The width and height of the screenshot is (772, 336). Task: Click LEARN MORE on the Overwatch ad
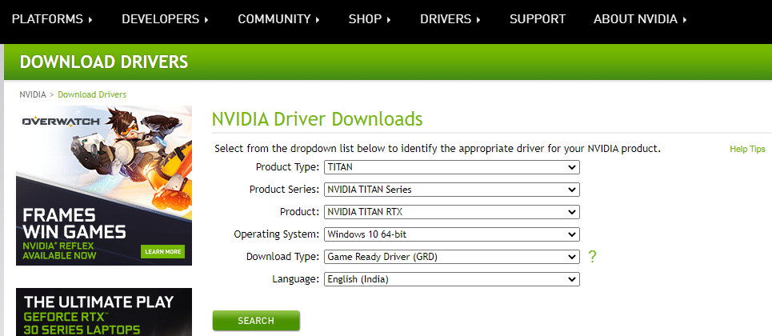(x=163, y=251)
